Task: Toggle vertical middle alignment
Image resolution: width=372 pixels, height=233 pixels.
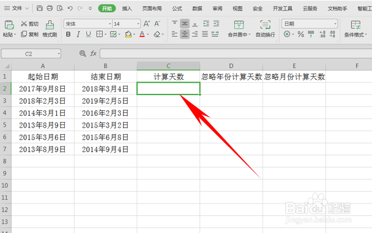Action: (x=185, y=24)
